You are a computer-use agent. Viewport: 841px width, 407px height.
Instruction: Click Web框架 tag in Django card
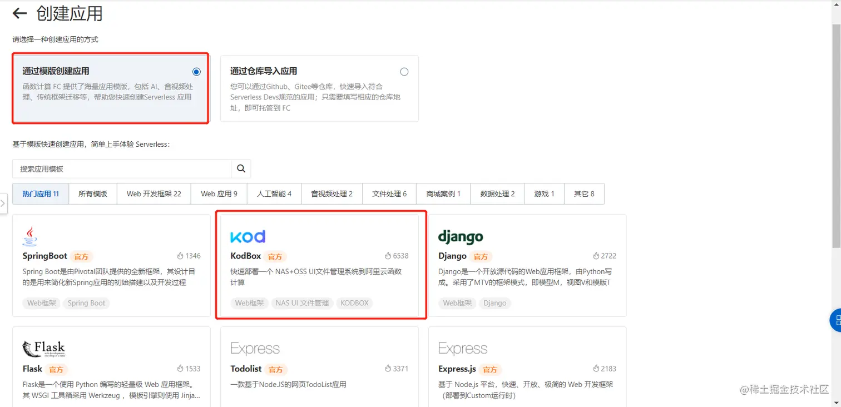(458, 303)
